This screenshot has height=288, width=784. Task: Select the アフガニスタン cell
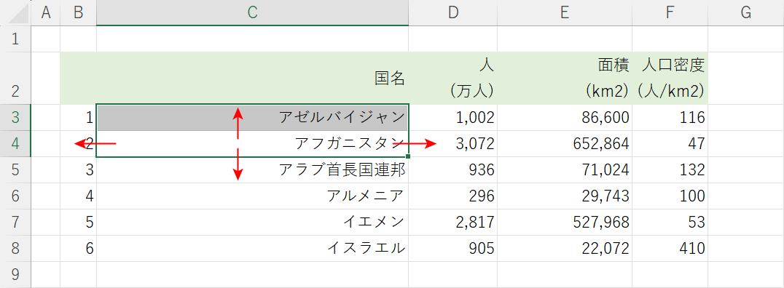pyautogui.click(x=253, y=144)
